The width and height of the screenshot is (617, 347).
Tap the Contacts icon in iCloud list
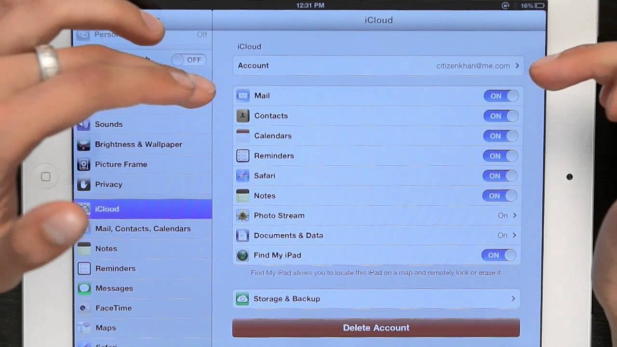(243, 116)
